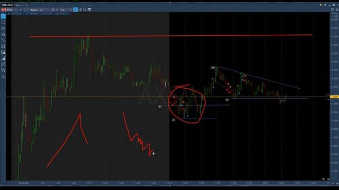Click the '15с' indicator at chart bottom right
The width and height of the screenshot is (339, 190).
click(324, 179)
